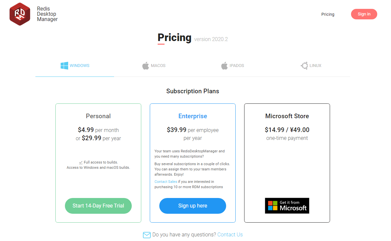Click the Apple icon beside IPADOS
The image size is (391, 241).
[x=225, y=66]
